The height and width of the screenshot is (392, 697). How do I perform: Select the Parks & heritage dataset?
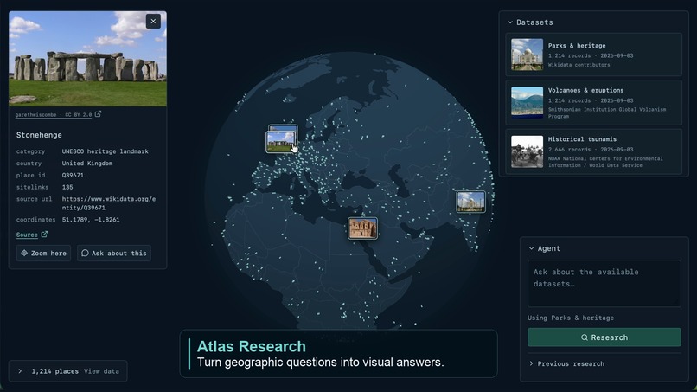pyautogui.click(x=593, y=55)
